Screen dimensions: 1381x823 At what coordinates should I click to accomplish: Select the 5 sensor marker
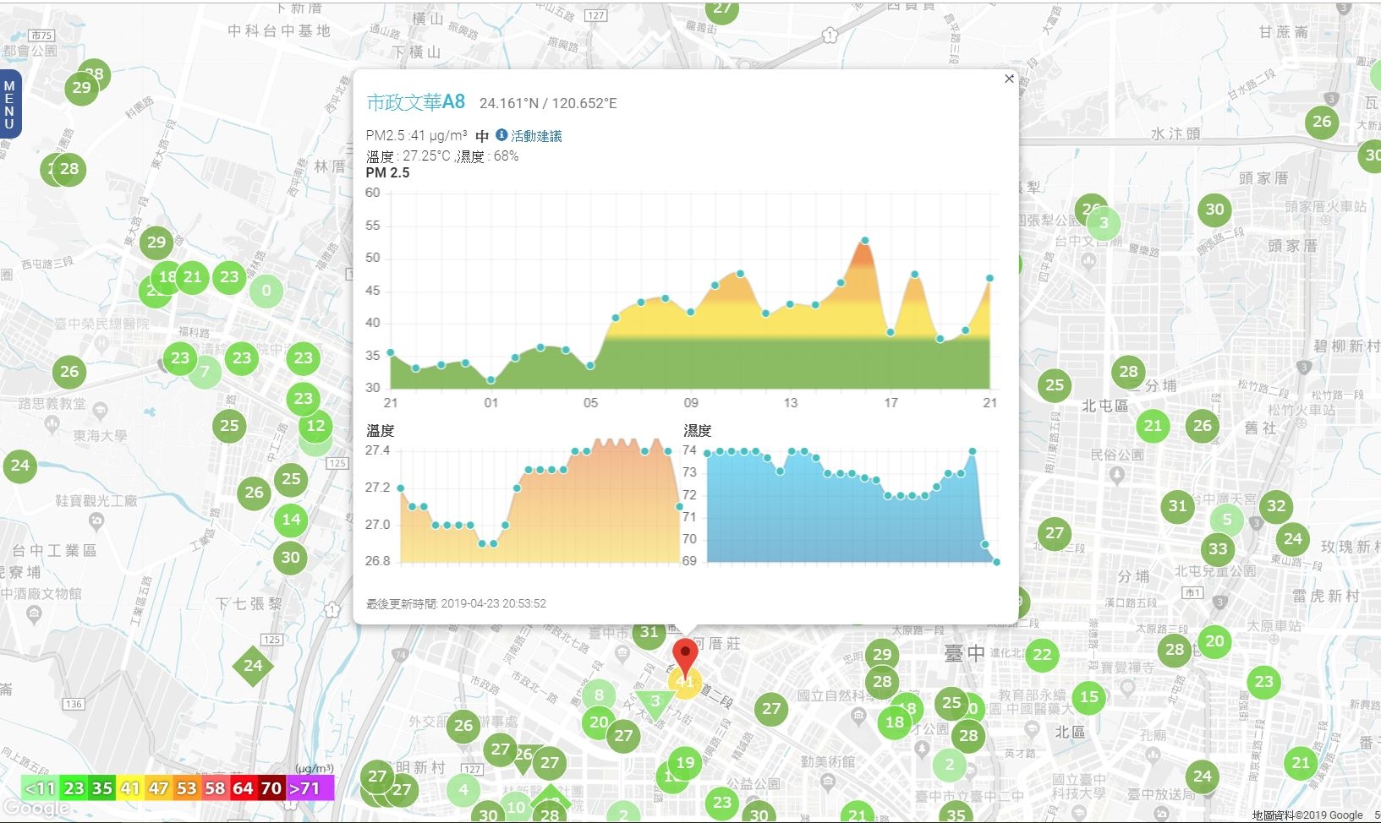(1227, 520)
